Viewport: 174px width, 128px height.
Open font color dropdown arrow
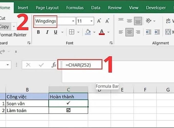(x=108, y=32)
